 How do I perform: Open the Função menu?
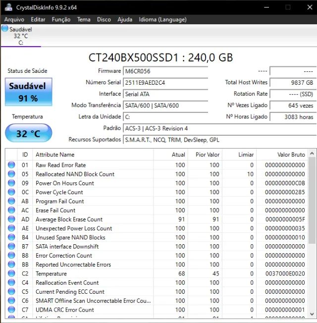(61, 20)
